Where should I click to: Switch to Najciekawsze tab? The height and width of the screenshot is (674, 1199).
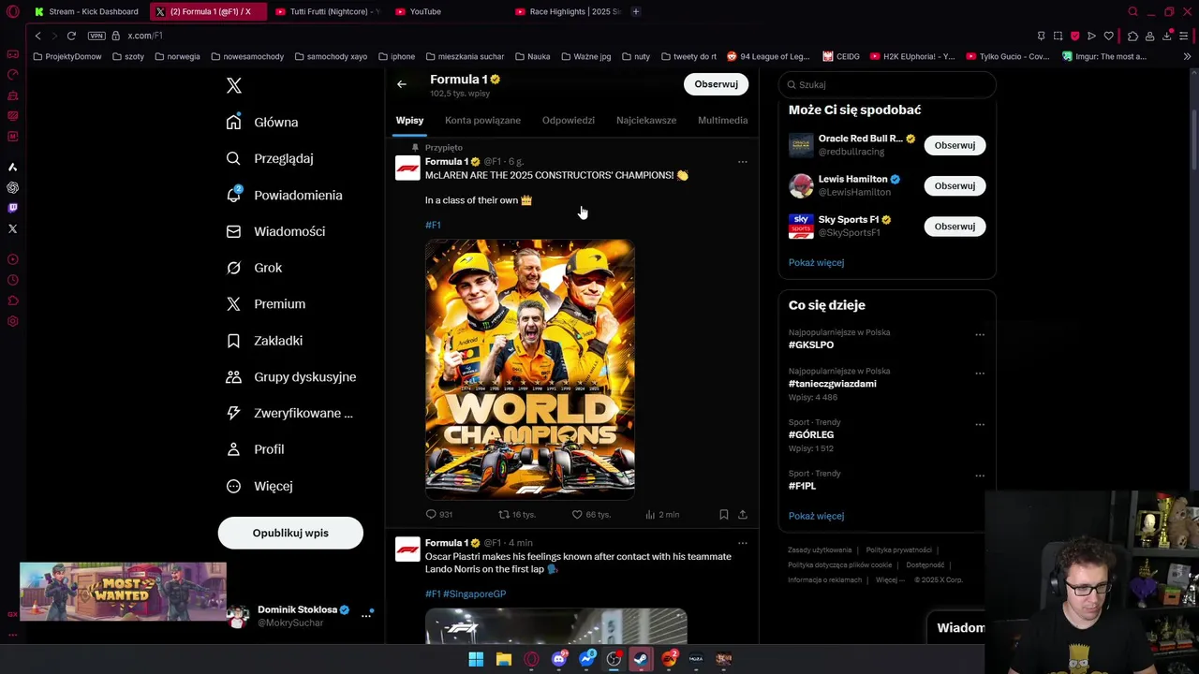tap(646, 120)
